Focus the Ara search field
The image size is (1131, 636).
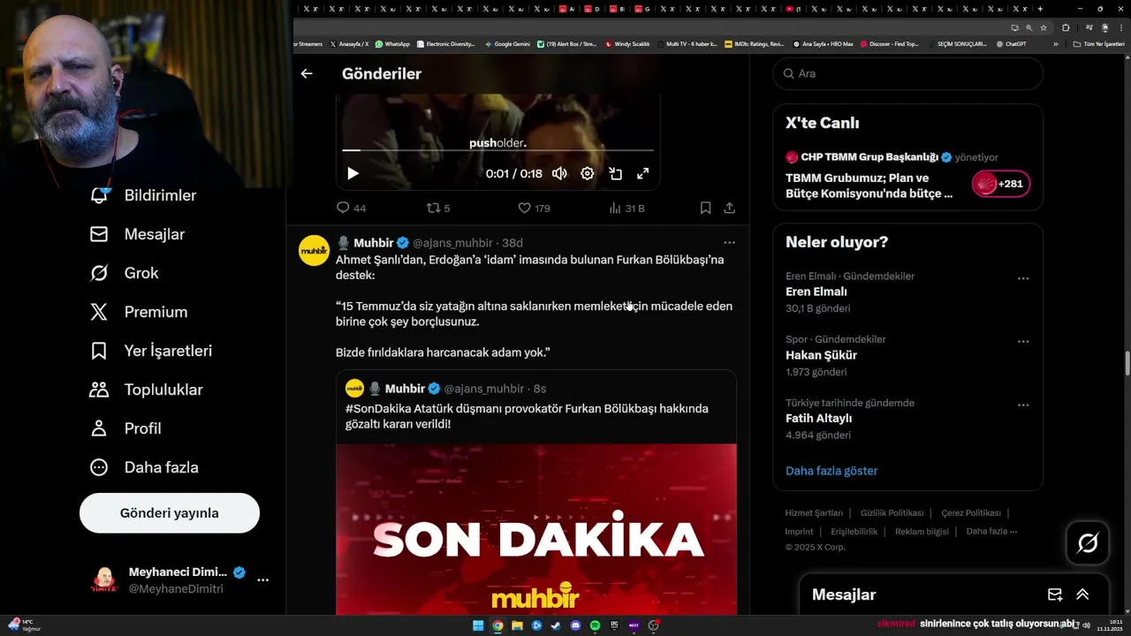coord(908,73)
